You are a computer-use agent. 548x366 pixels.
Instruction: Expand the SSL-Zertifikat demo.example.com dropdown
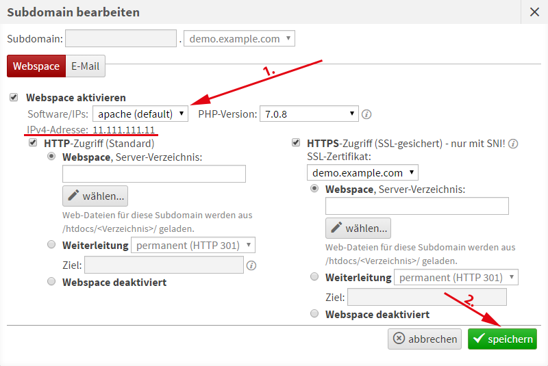click(x=362, y=172)
